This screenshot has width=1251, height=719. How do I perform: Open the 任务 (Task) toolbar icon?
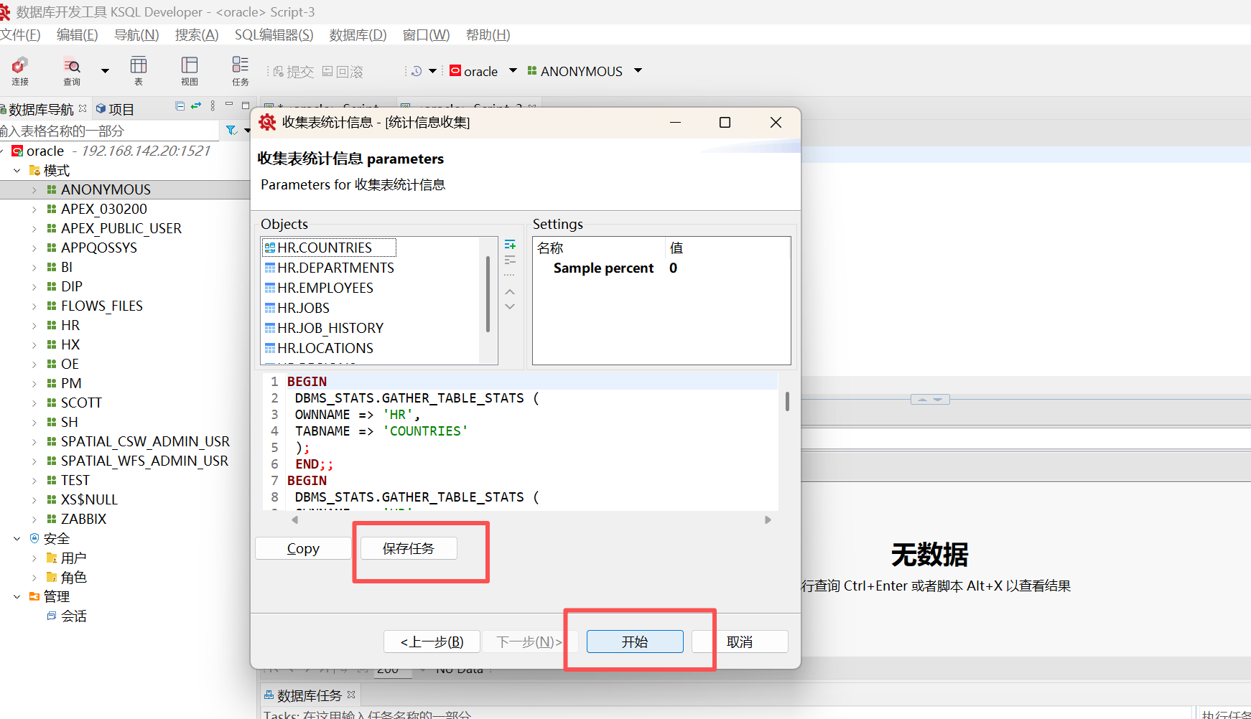[240, 71]
